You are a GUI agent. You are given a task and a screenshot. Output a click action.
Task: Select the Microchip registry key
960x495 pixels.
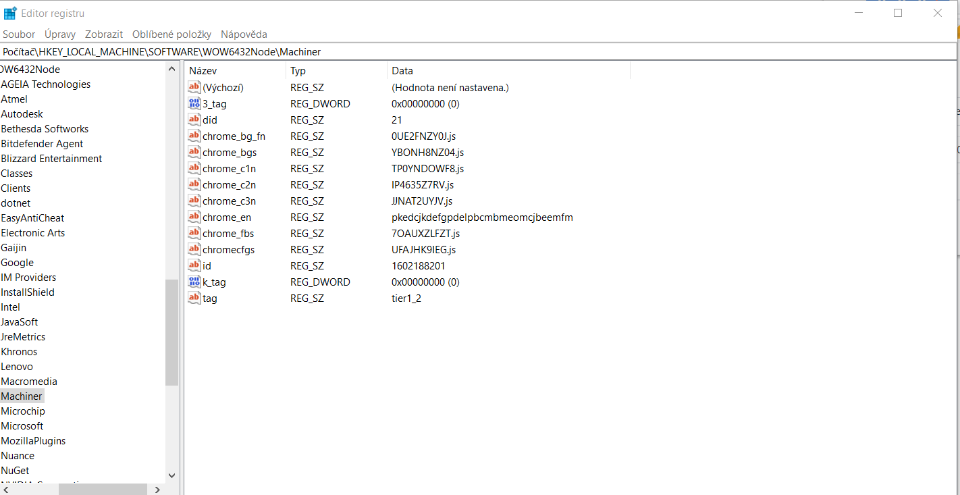[23, 411]
